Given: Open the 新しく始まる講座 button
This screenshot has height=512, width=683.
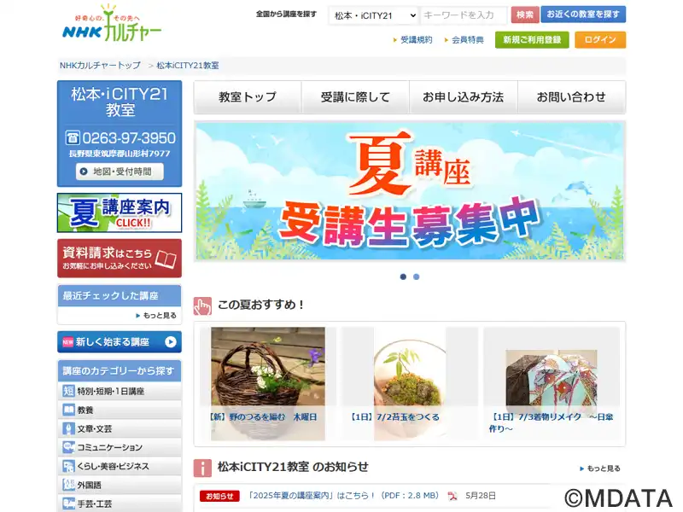Looking at the screenshot, I should pos(120,342).
